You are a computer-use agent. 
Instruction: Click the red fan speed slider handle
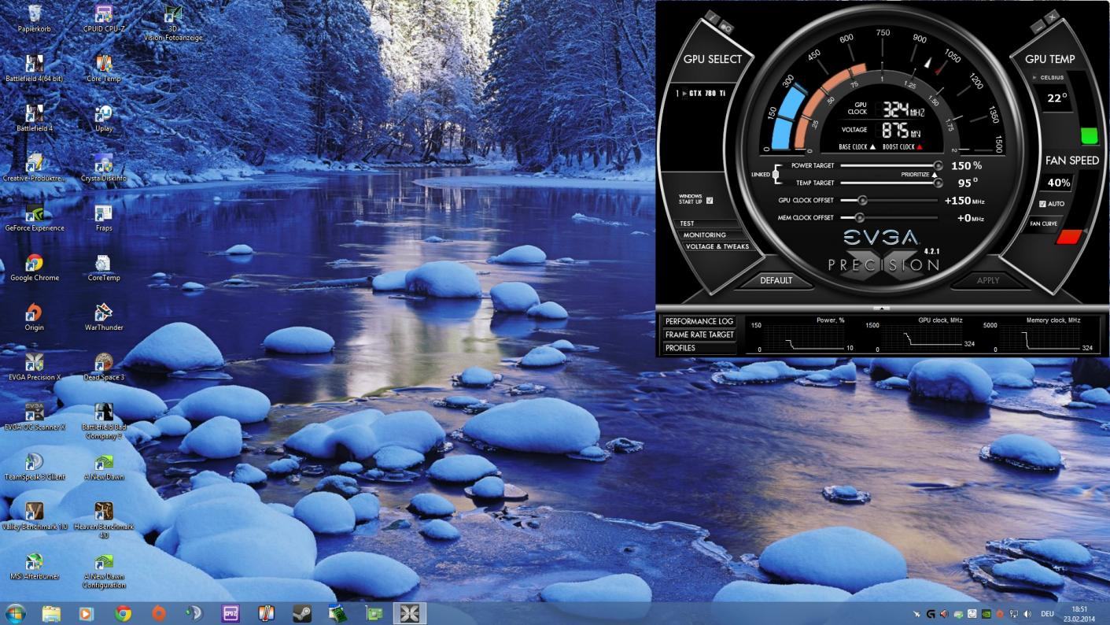pyautogui.click(x=1071, y=237)
